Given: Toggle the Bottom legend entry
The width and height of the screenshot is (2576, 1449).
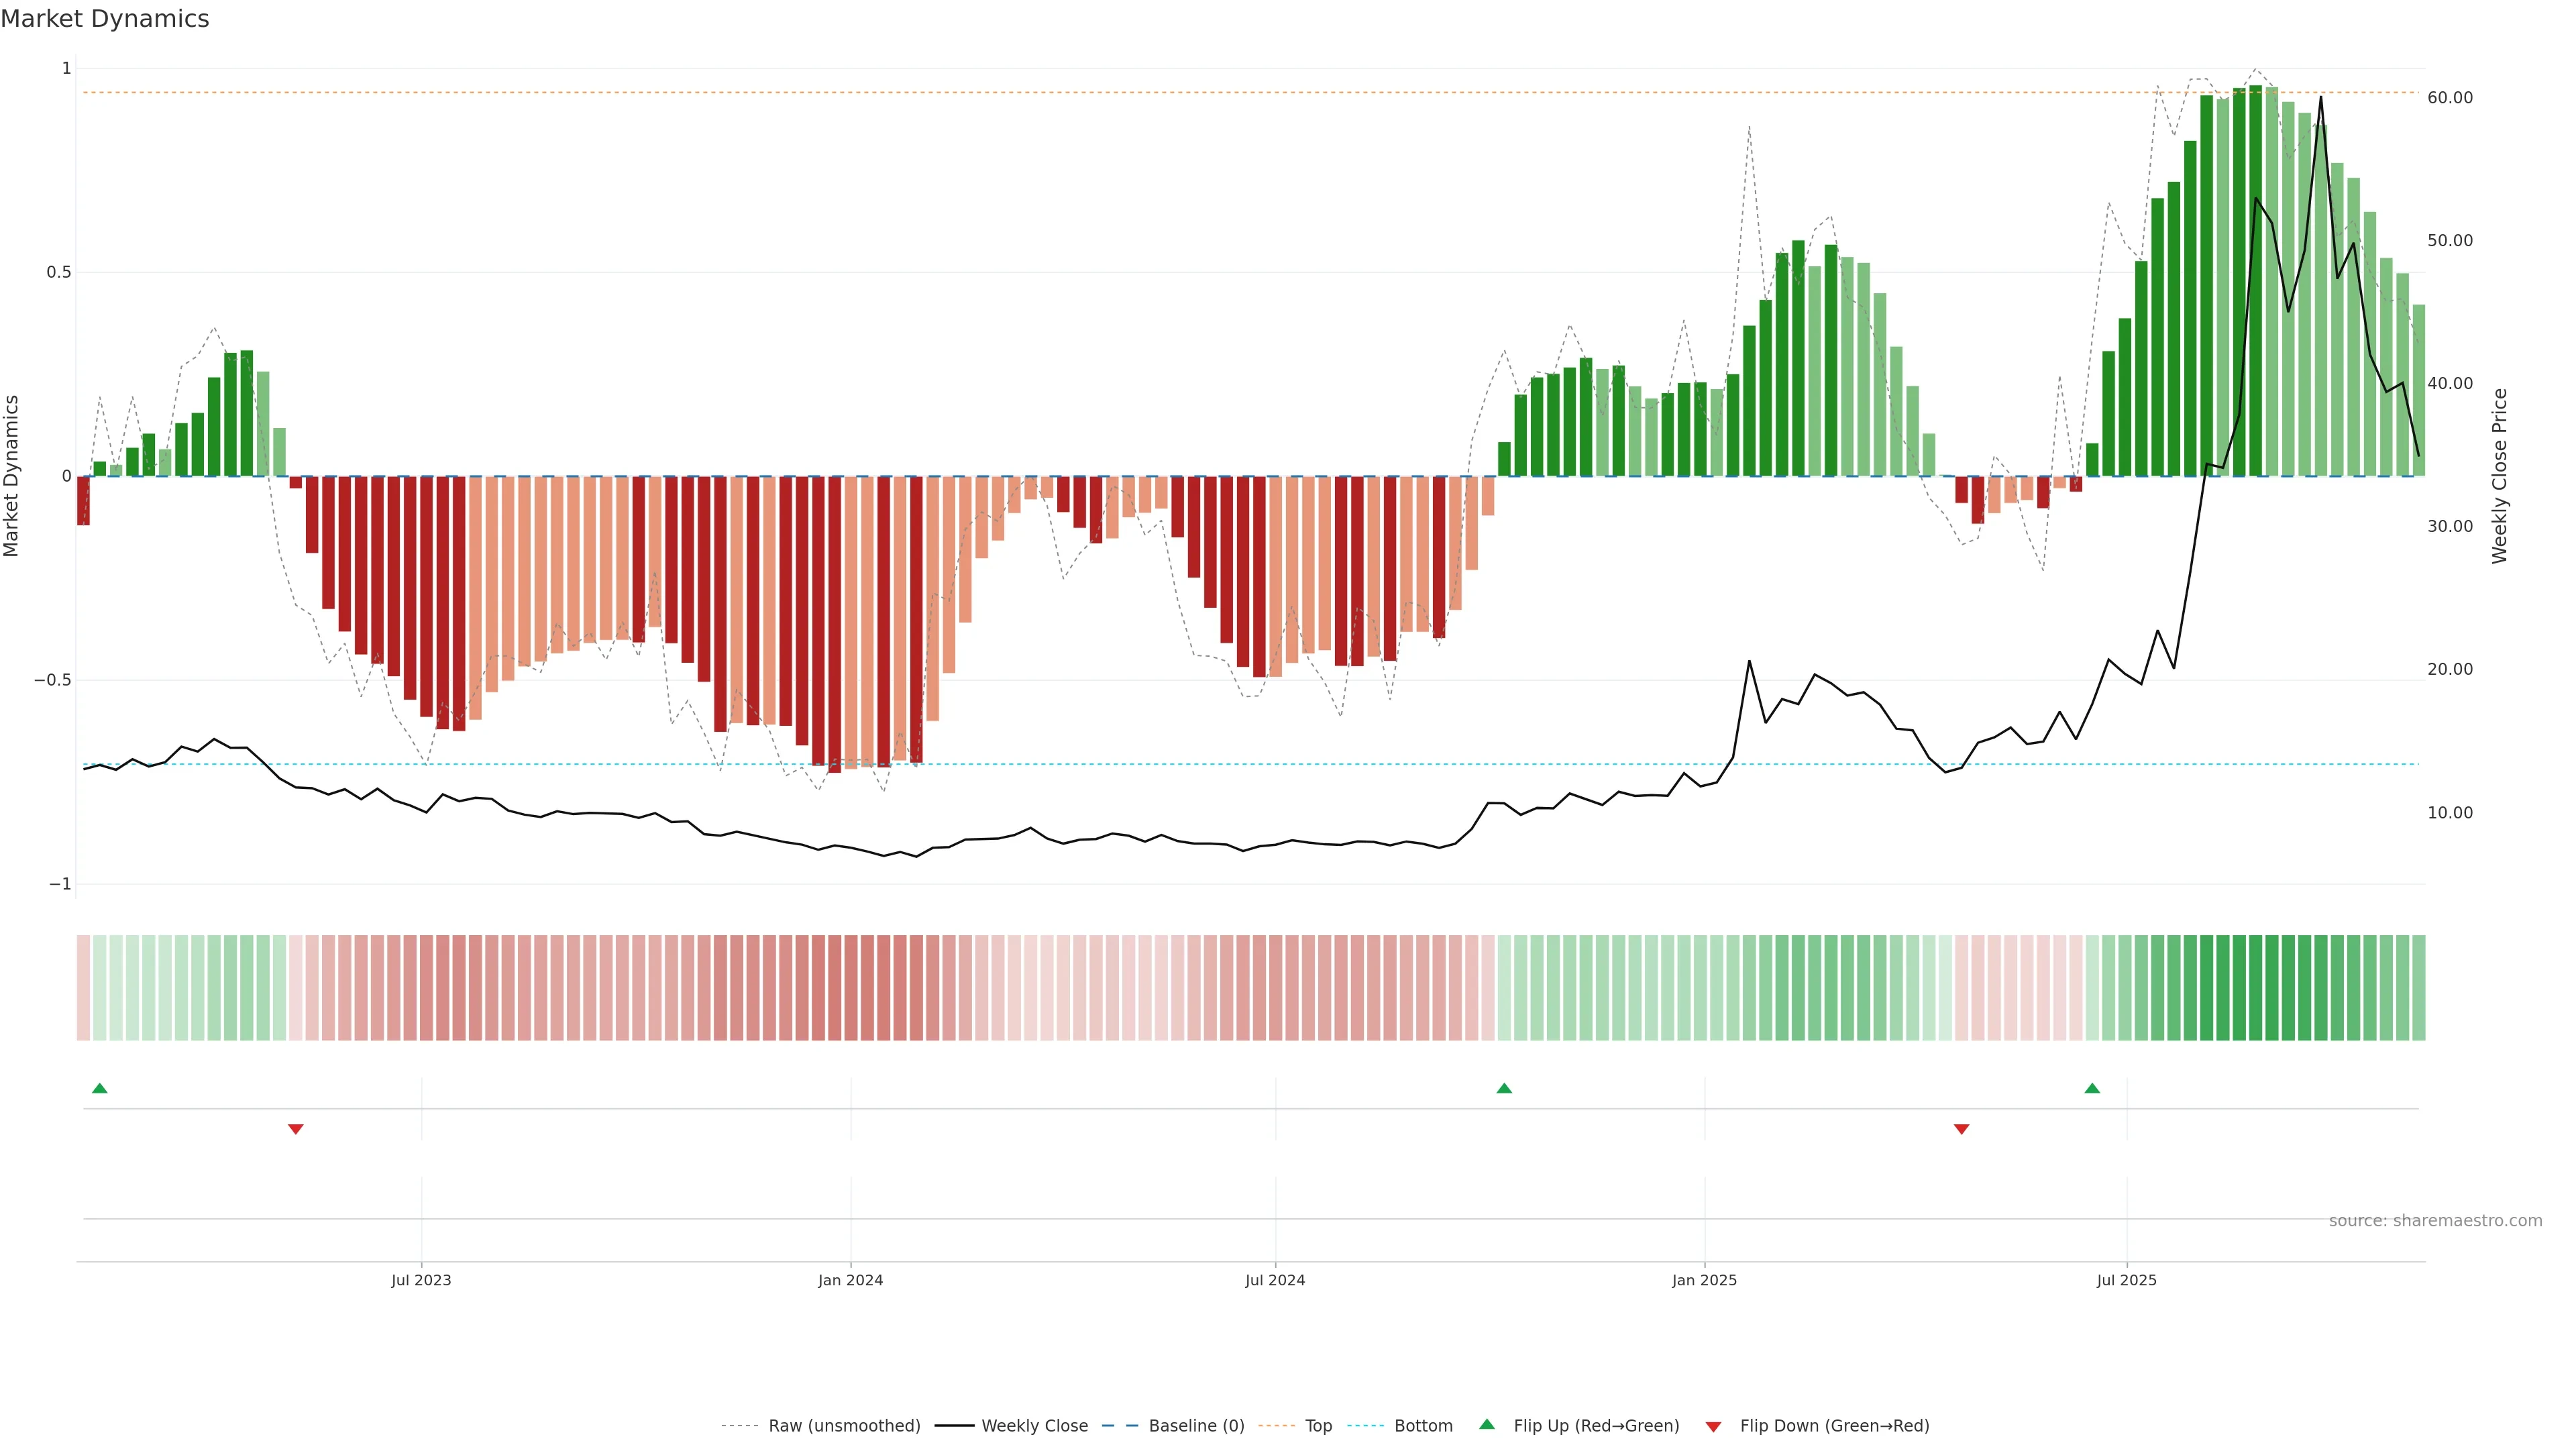Looking at the screenshot, I should pos(1423,1426).
